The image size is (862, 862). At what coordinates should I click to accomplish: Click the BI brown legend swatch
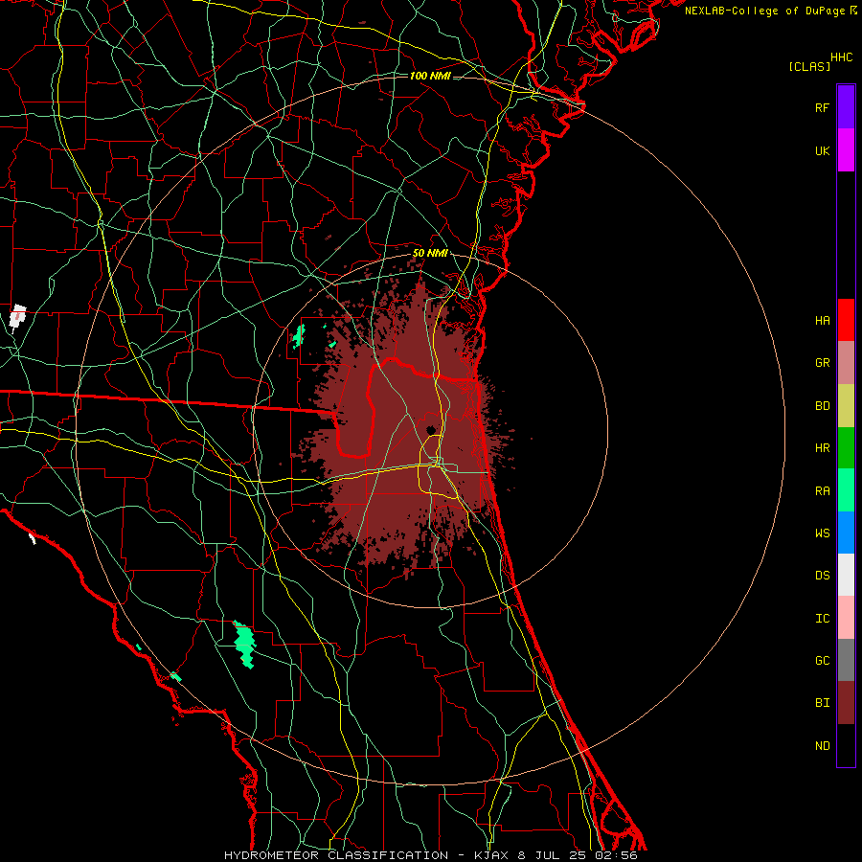846,703
